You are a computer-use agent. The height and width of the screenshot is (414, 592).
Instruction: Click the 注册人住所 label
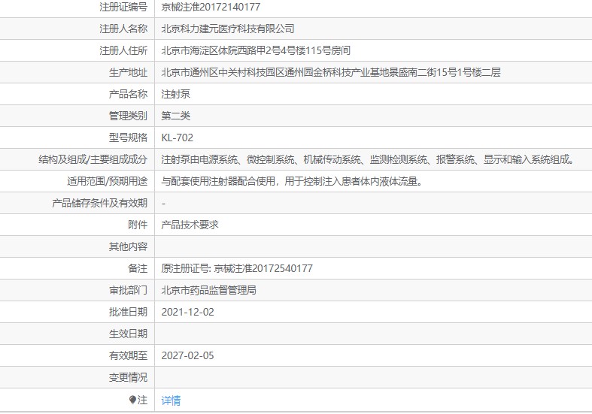coord(123,50)
